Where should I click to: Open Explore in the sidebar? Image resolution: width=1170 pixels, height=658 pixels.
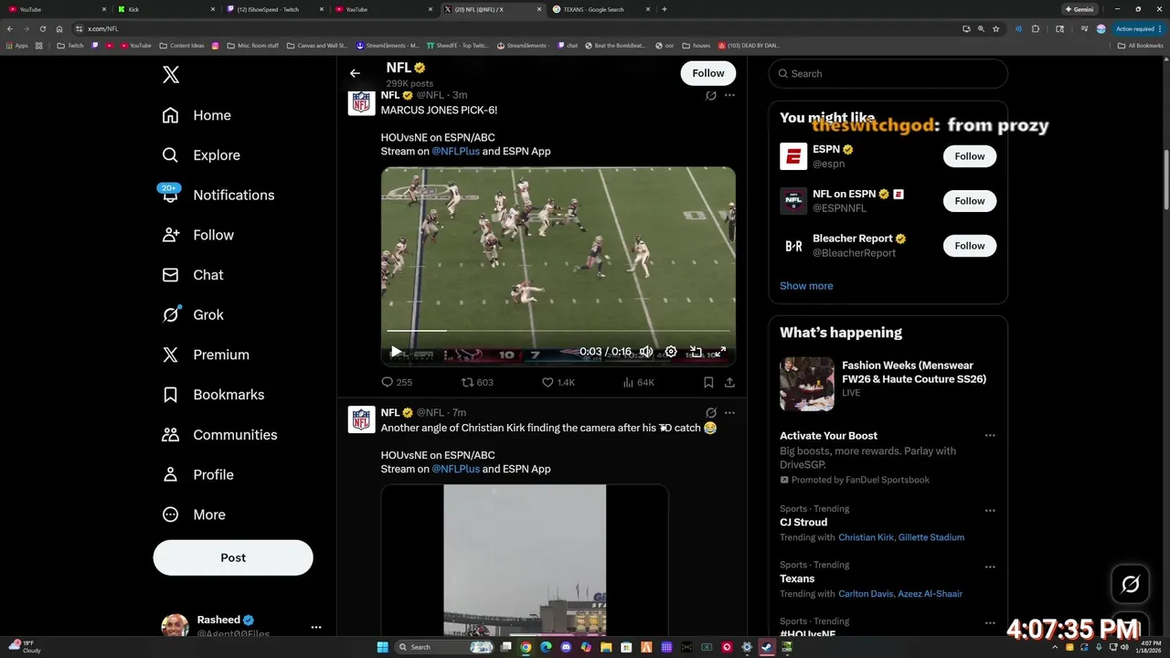(200, 155)
